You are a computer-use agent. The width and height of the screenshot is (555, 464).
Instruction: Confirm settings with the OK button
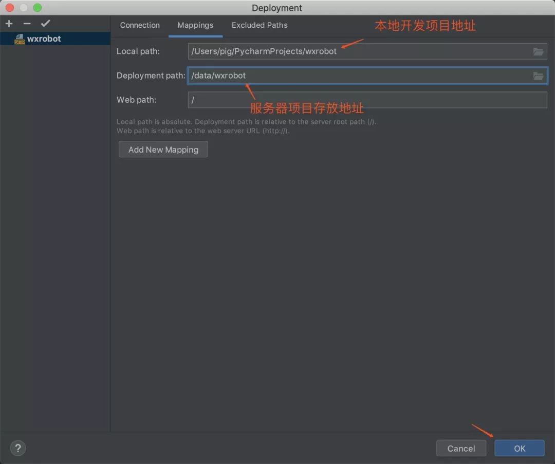(519, 448)
